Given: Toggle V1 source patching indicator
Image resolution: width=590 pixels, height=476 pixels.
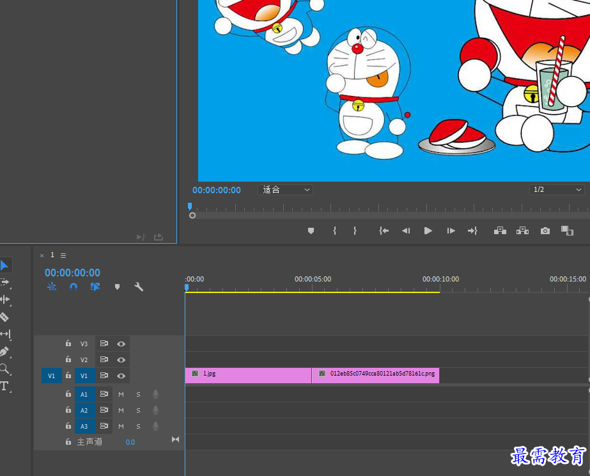Looking at the screenshot, I should 52,376.
